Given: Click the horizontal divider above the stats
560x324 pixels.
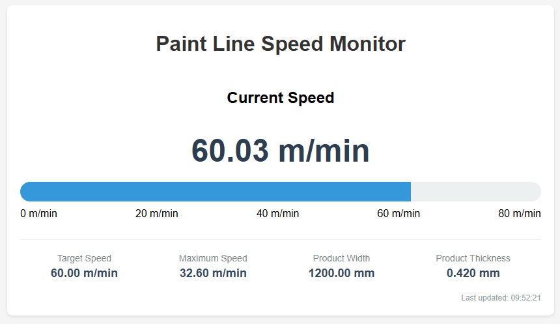Looking at the screenshot, I should pyautogui.click(x=280, y=239).
